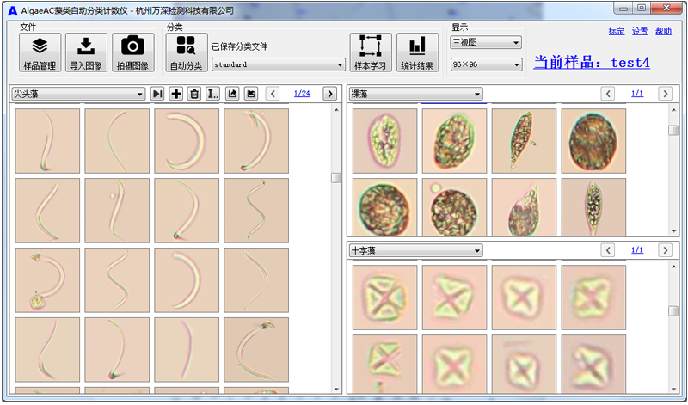
Task: Open the 设置 settings link
Action: tap(639, 31)
